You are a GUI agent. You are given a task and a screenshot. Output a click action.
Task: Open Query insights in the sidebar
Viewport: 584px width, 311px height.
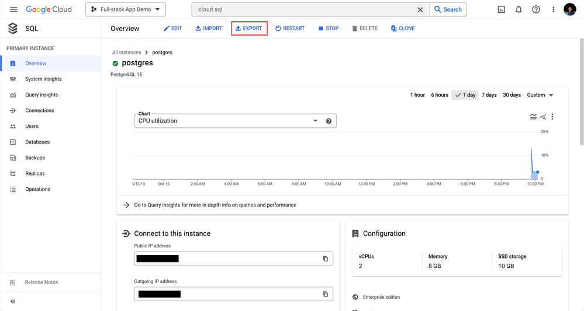click(51, 95)
